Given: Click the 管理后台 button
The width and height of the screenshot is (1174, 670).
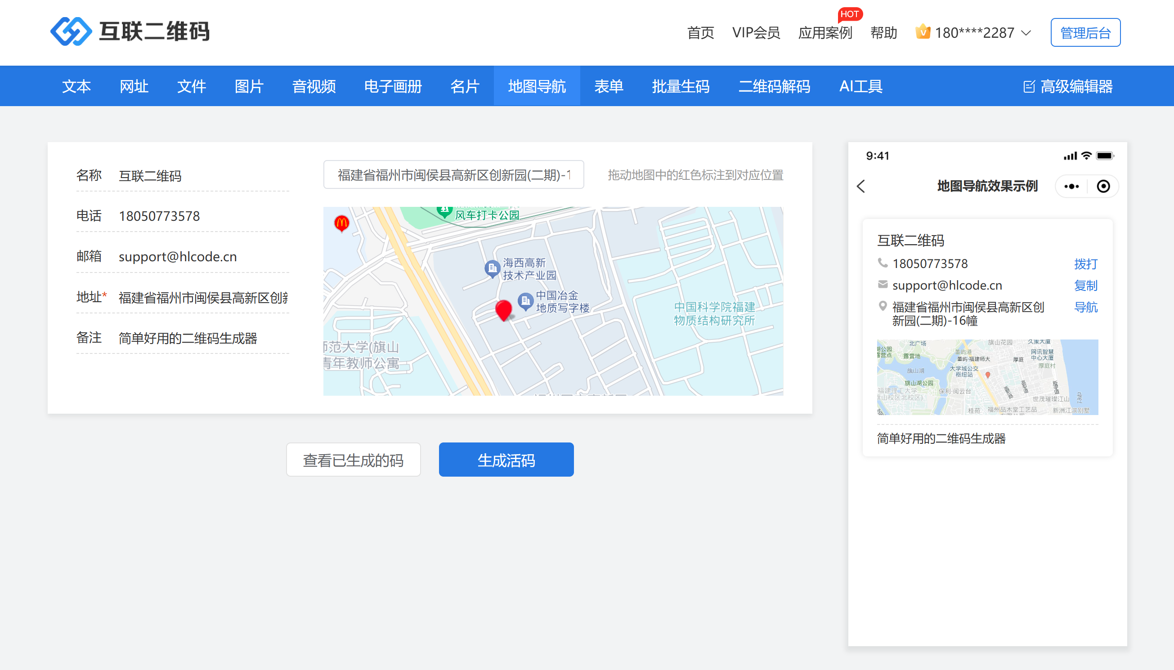Looking at the screenshot, I should [1085, 33].
